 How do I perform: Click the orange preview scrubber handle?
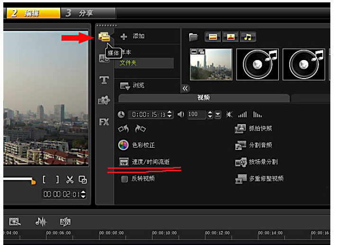point(34,182)
